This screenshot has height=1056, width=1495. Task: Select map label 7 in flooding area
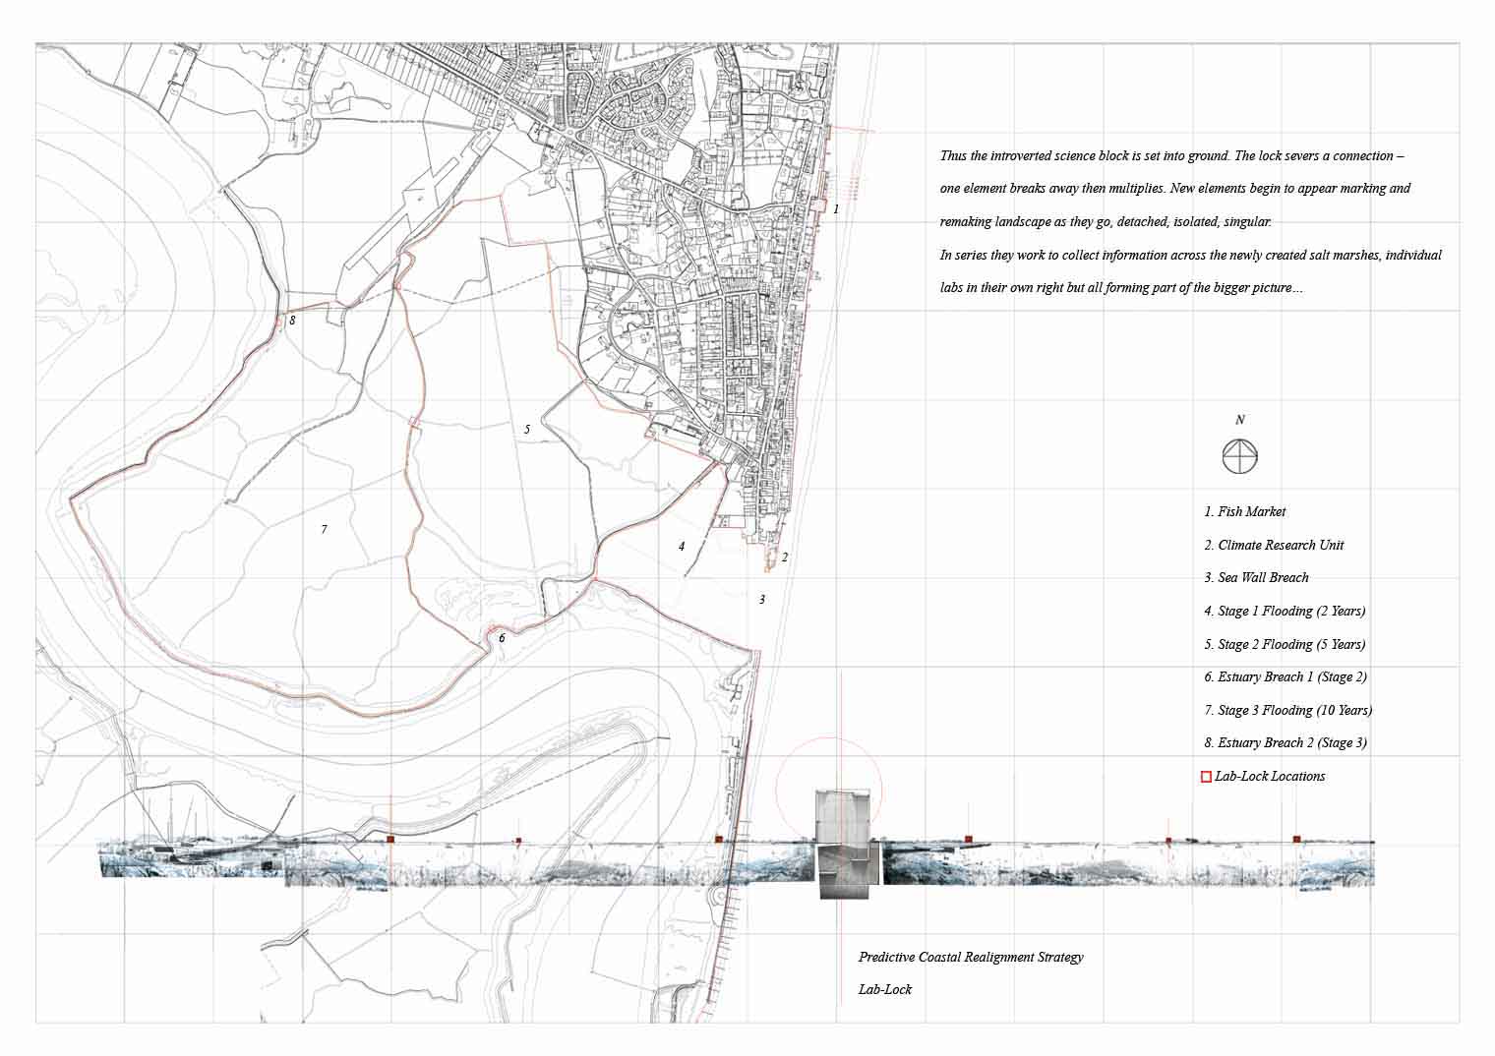point(324,530)
